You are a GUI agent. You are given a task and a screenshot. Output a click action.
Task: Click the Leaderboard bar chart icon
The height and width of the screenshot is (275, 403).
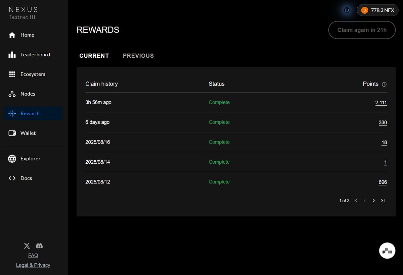(x=12, y=55)
